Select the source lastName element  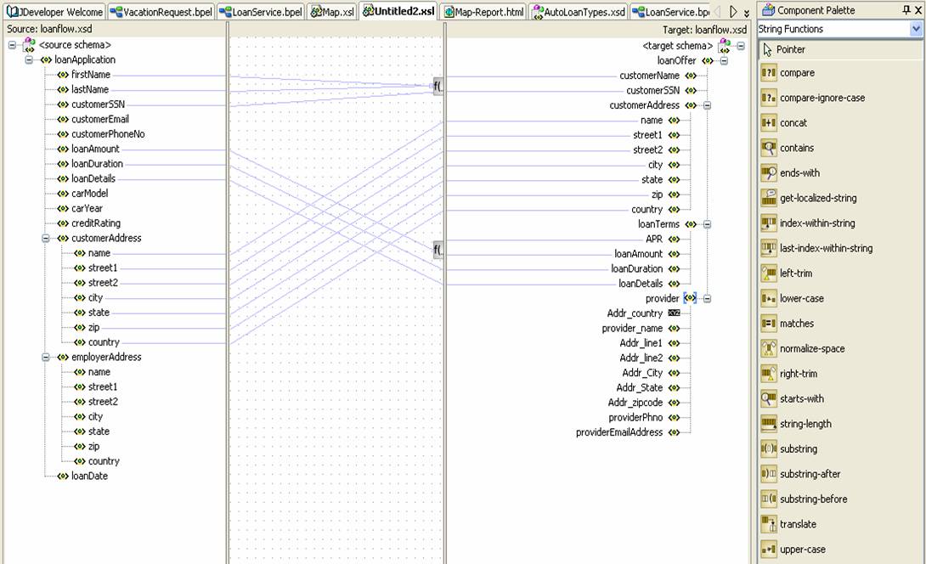click(90, 90)
